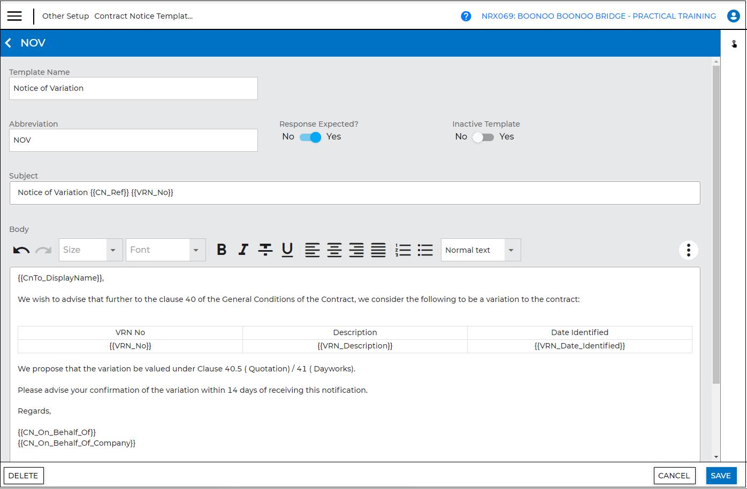The width and height of the screenshot is (747, 489).
Task: Apply strikethrough formatting to text
Action: tap(265, 250)
